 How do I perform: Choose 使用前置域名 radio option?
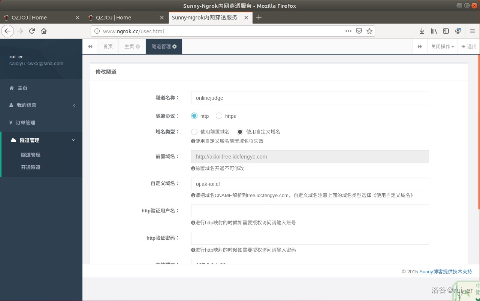pyautogui.click(x=194, y=132)
